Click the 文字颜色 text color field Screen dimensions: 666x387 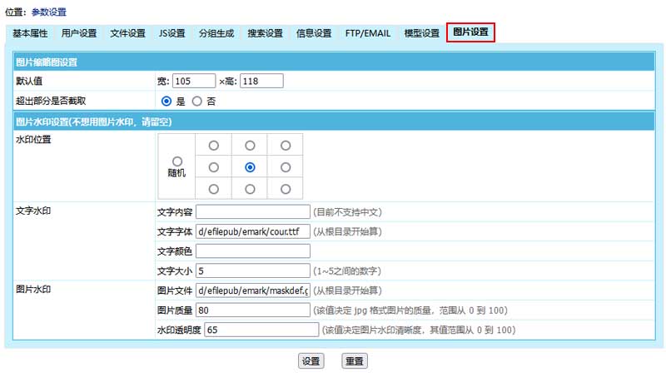pyautogui.click(x=252, y=251)
